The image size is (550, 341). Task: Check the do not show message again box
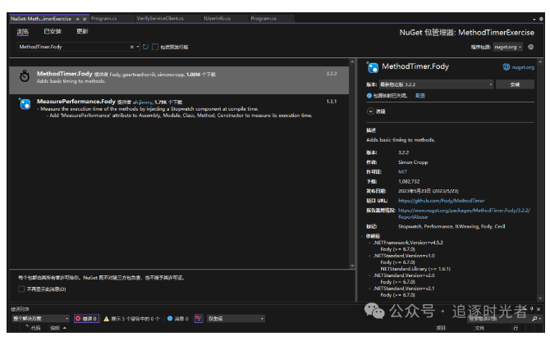pyautogui.click(x=21, y=289)
